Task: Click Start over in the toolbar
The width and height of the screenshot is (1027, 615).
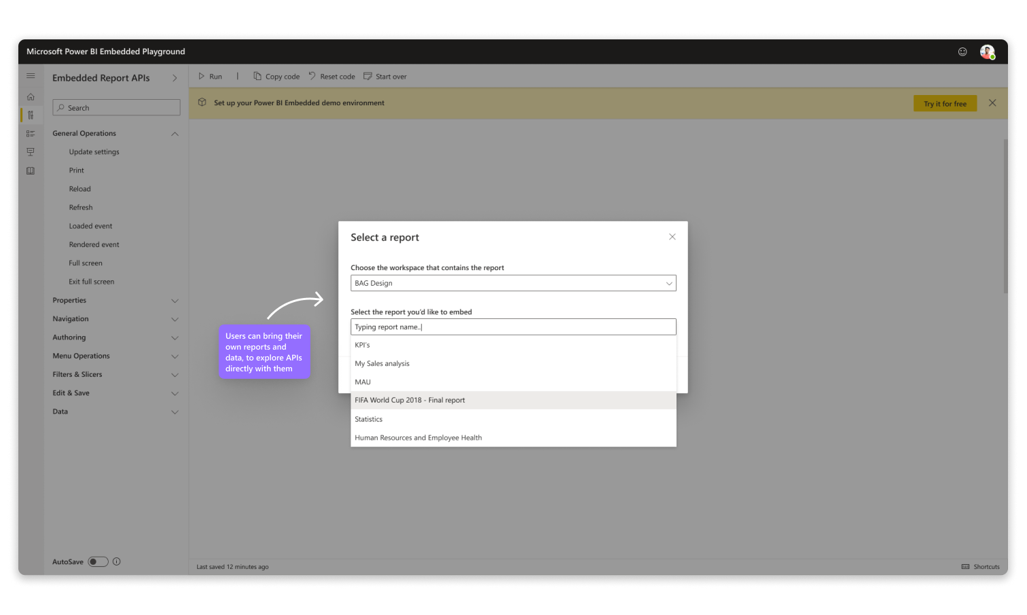Action: click(x=385, y=77)
